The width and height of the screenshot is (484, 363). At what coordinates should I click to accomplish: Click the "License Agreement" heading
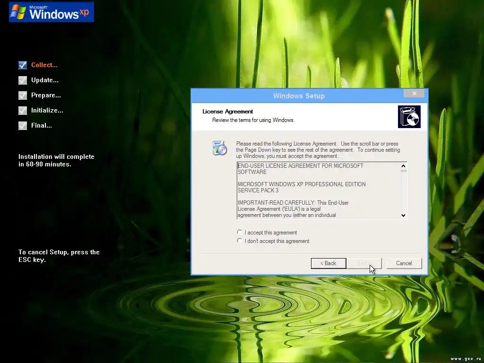click(x=227, y=112)
